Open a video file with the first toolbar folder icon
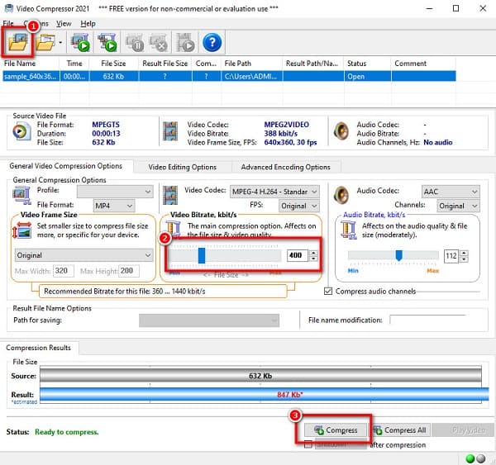This screenshot has height=465, width=496. point(17,42)
